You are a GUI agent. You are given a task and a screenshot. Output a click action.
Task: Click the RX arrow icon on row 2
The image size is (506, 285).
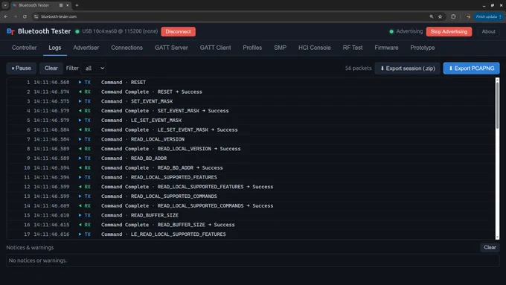(80, 92)
